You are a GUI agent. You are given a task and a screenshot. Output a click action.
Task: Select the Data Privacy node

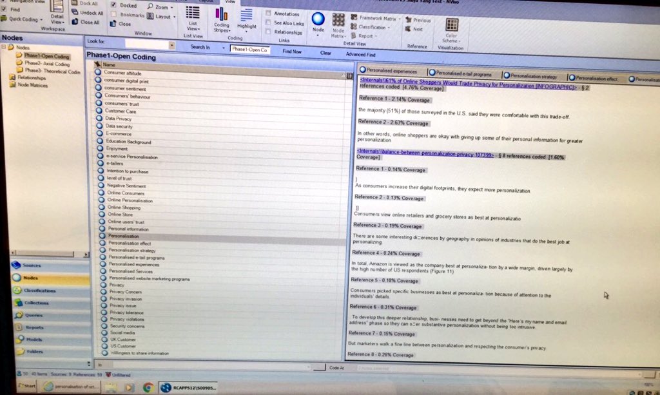pos(119,119)
